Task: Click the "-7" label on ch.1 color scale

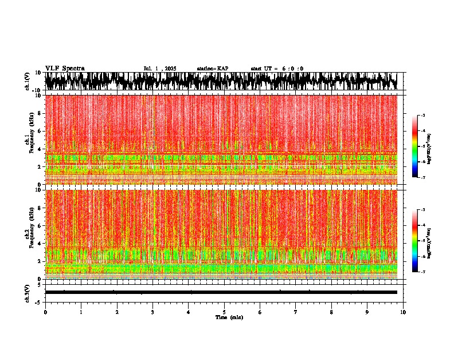Action: coord(422,177)
